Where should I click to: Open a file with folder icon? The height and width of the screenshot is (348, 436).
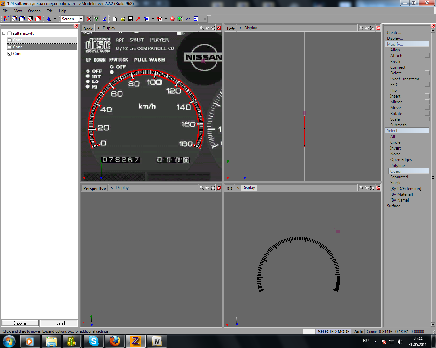click(123, 19)
